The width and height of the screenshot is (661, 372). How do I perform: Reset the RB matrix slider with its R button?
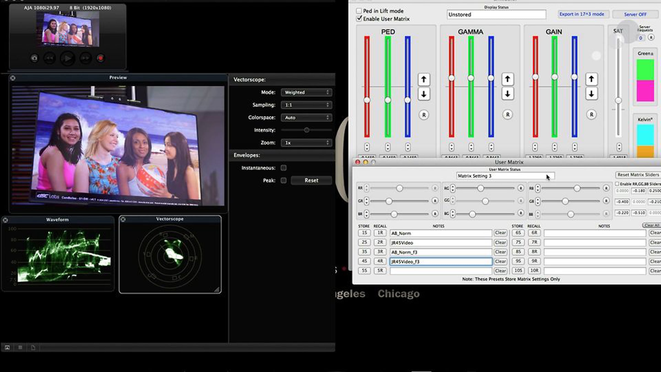click(606, 188)
